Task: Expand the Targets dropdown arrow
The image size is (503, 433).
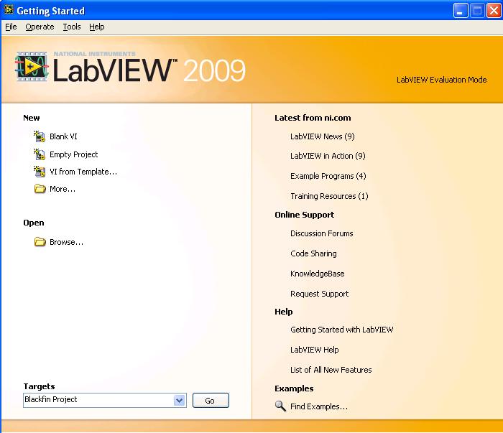Action: coord(180,400)
